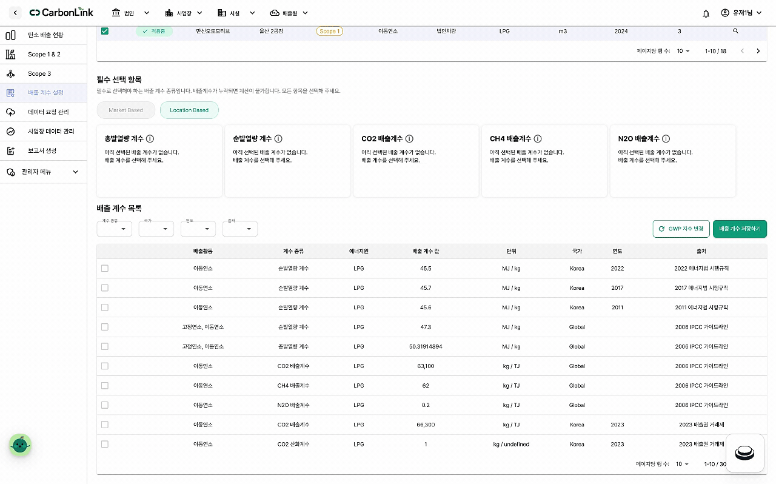Screen dimensions: 776x484
Task: Check the 45.5 MJ/kg 2022 row checkbox
Action: click(x=105, y=268)
